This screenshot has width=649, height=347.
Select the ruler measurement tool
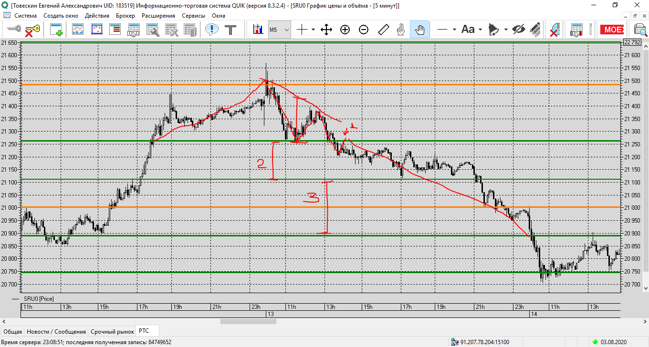[x=383, y=30]
